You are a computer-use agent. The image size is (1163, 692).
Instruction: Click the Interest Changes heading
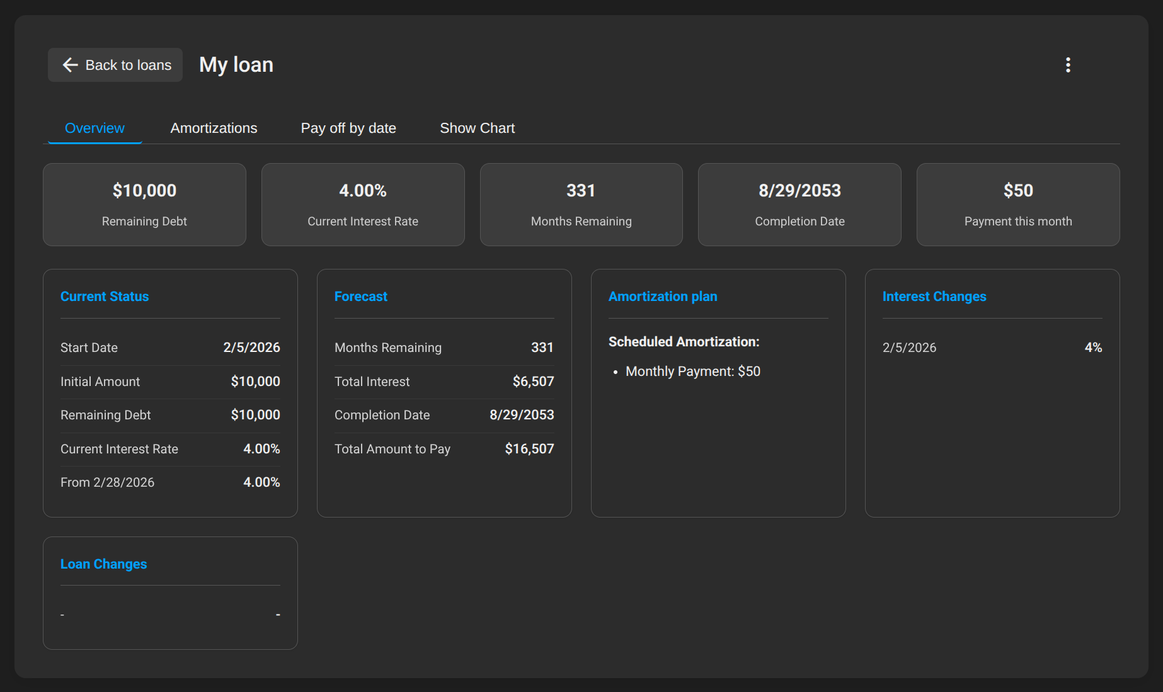tap(934, 296)
